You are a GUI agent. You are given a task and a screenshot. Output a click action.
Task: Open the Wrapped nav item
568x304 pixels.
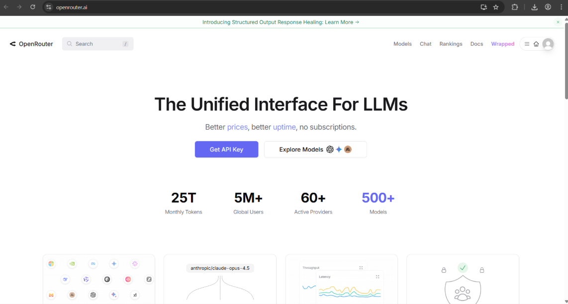(x=502, y=44)
